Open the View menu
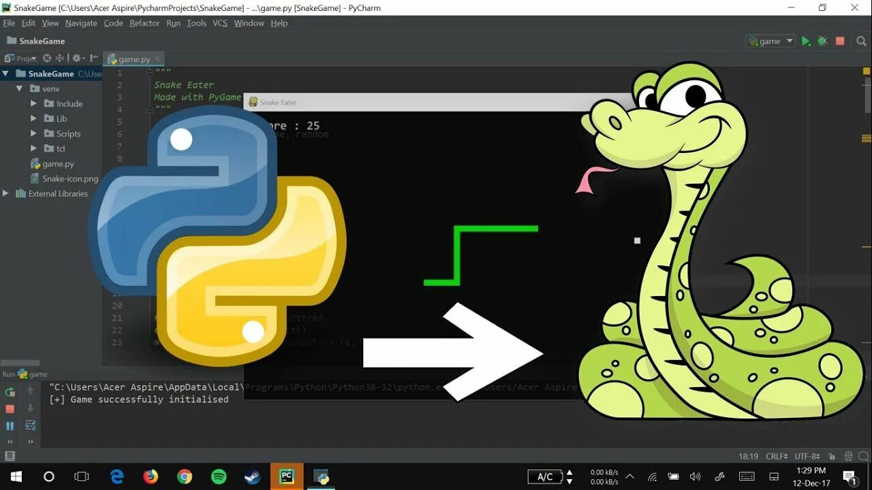Screen dimensions: 872x490 click(x=50, y=23)
